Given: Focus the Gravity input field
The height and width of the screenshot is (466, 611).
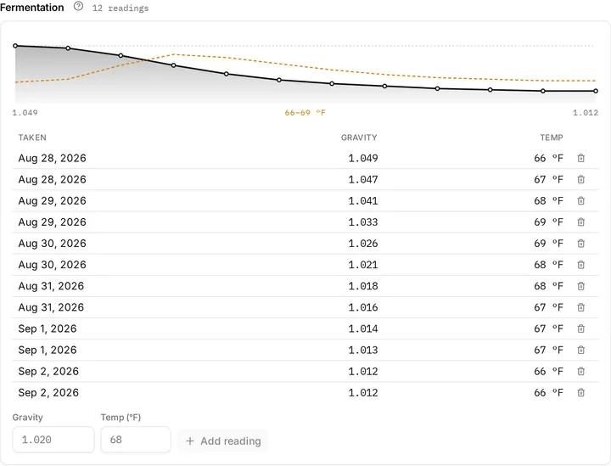Looking at the screenshot, I should 53,440.
